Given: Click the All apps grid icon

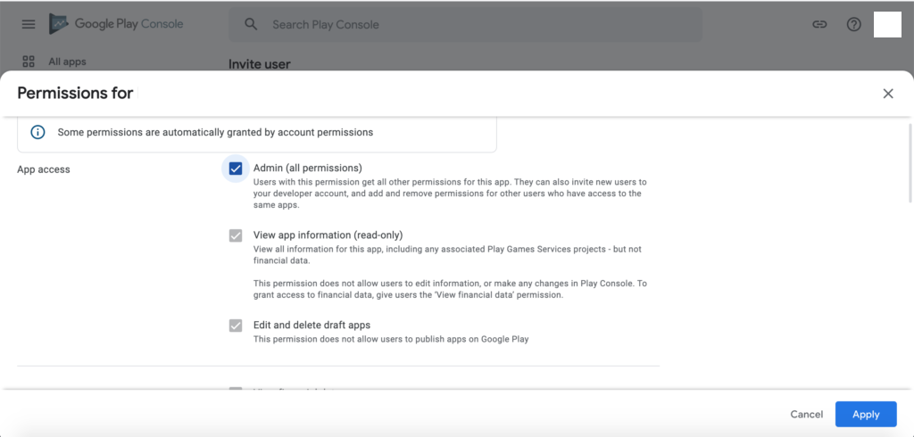Looking at the screenshot, I should 28,62.
